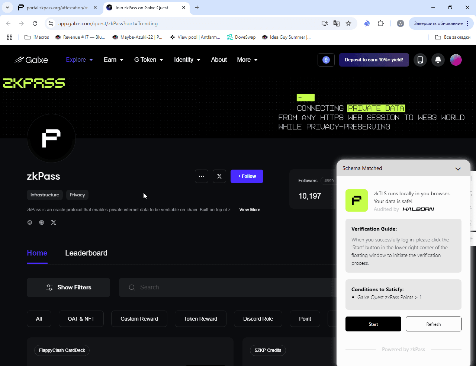Click the quest Search field

tap(228, 288)
